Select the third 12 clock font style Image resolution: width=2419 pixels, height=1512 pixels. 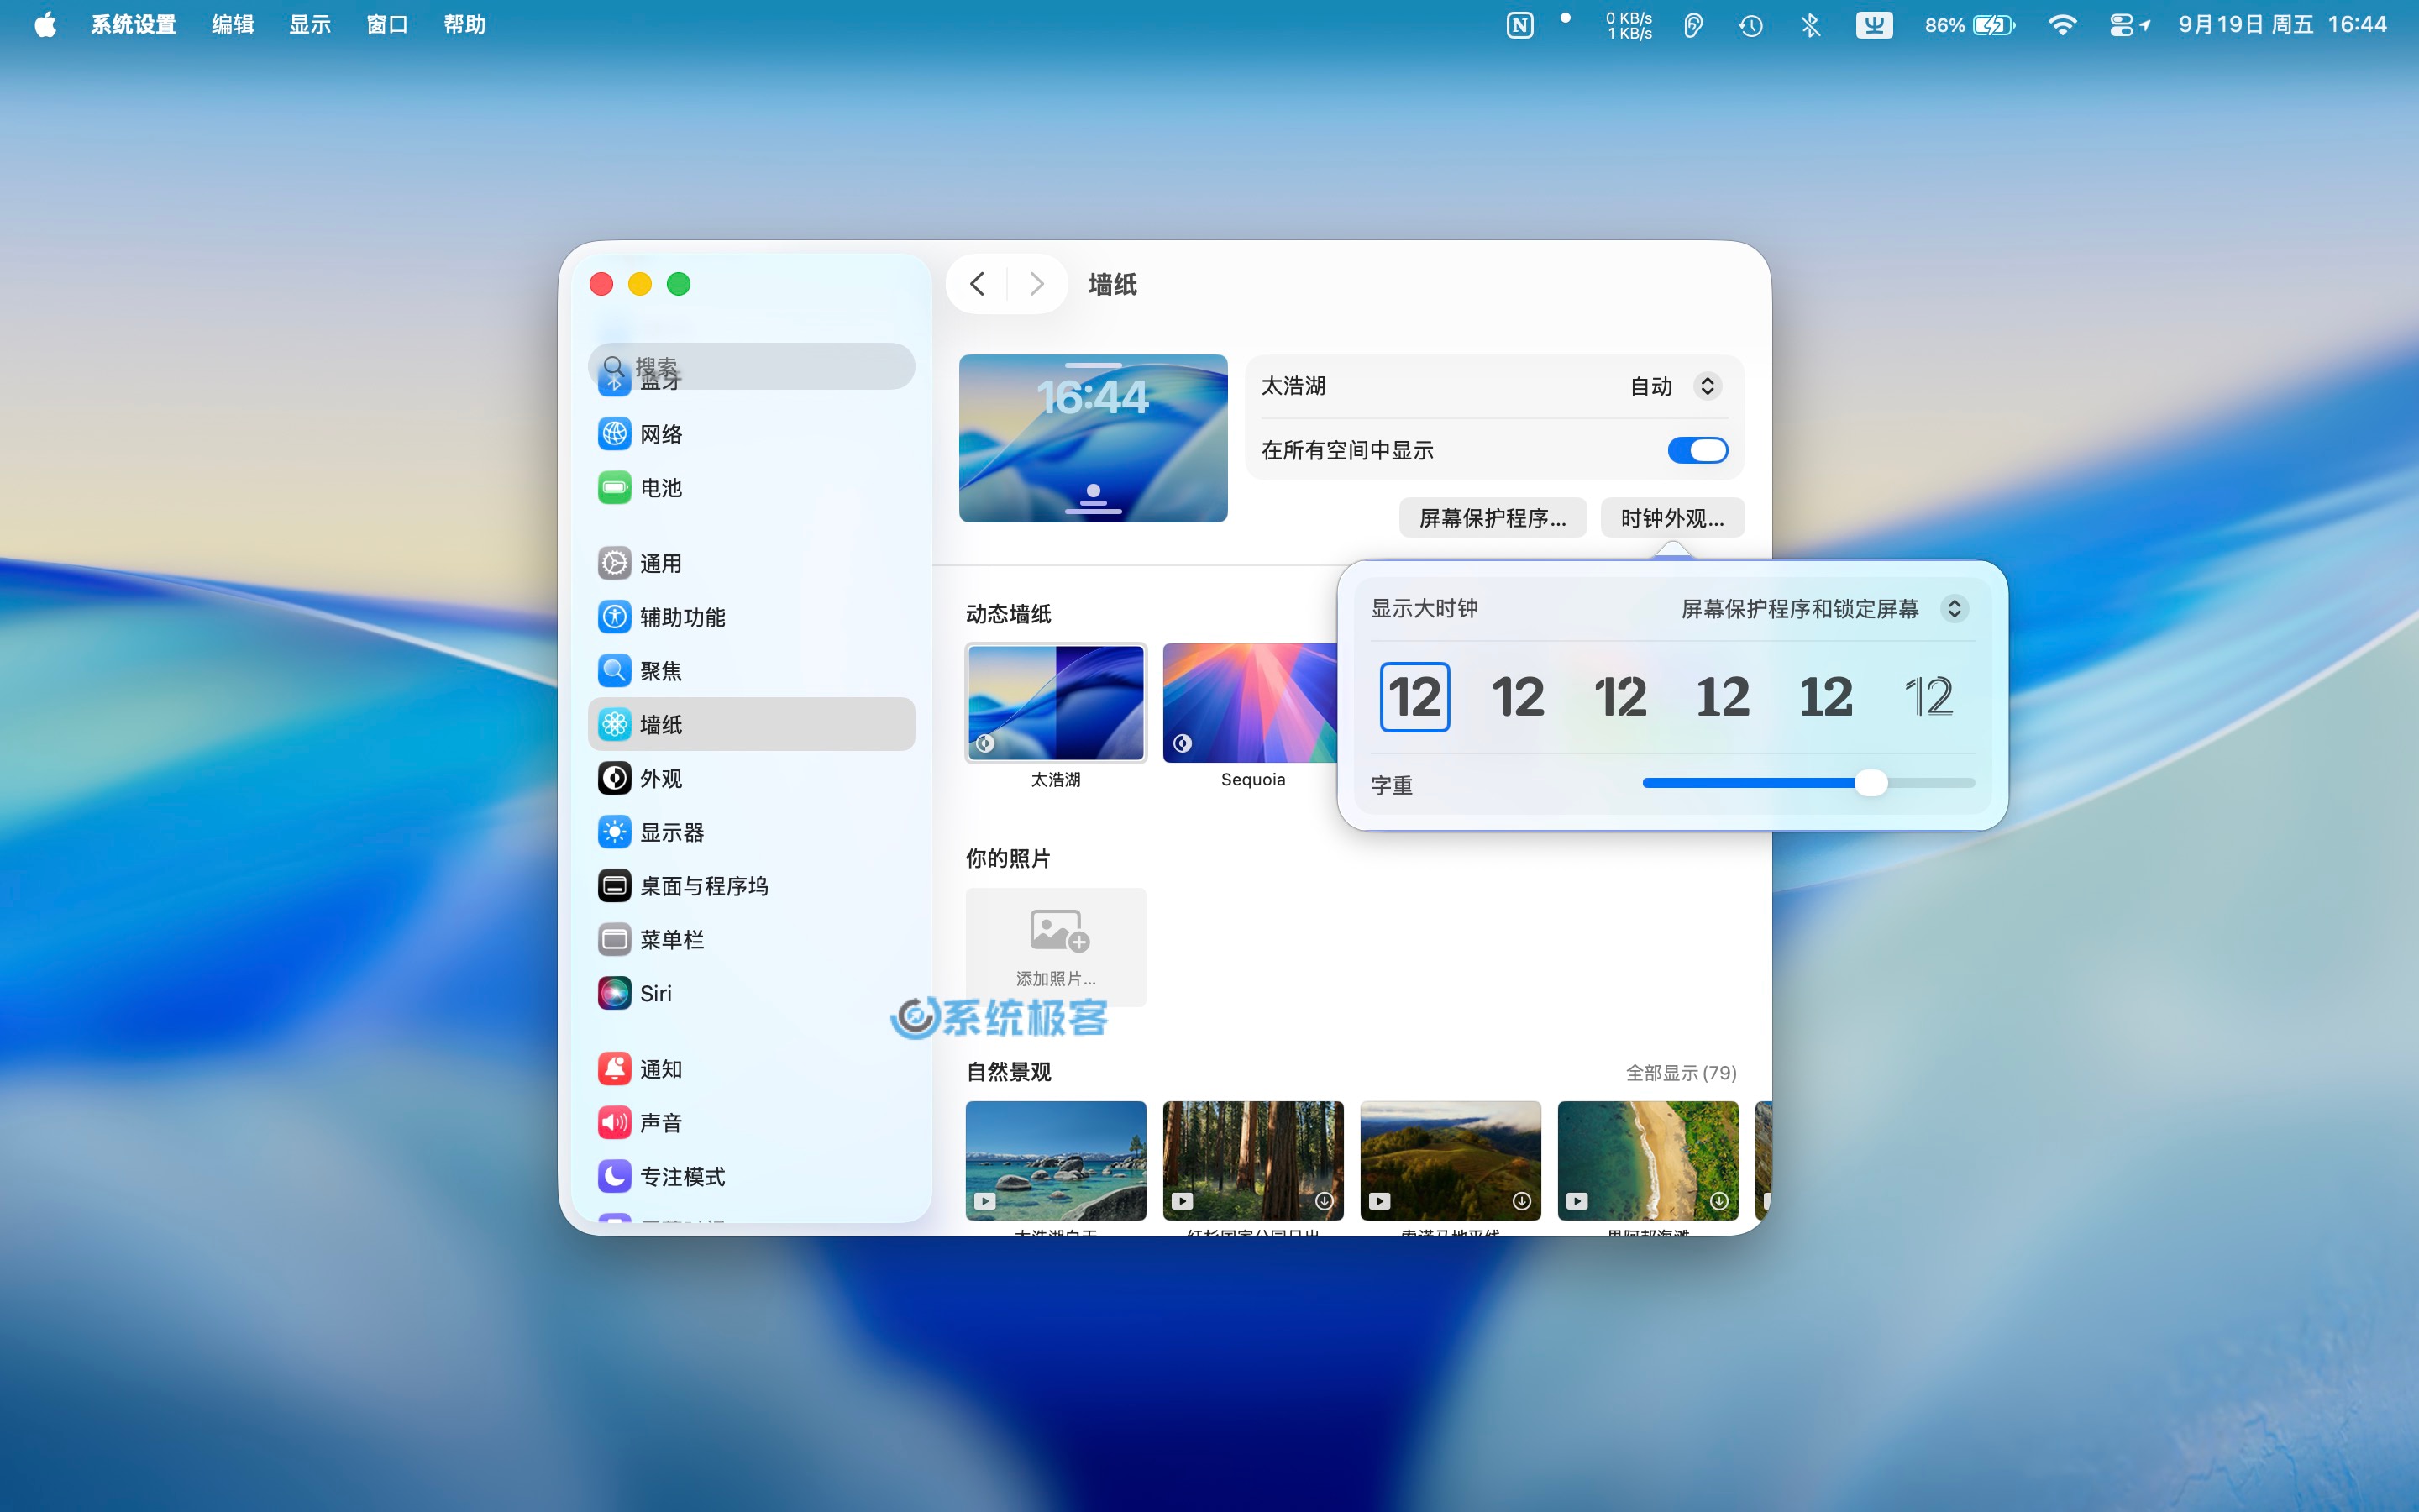pos(1620,697)
